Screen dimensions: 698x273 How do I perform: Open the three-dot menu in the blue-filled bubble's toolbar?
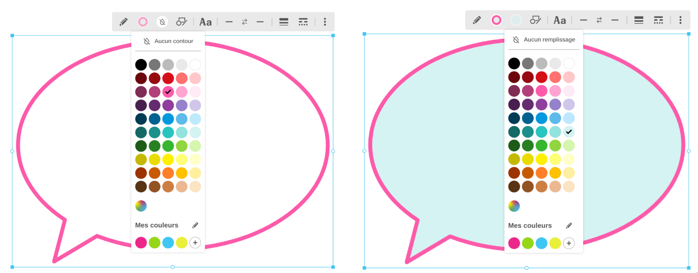(x=680, y=20)
